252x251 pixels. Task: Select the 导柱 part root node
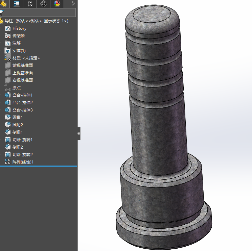[36, 21]
